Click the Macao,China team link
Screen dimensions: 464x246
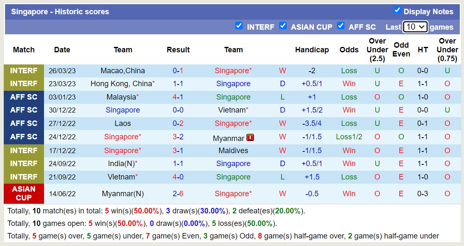click(x=123, y=71)
